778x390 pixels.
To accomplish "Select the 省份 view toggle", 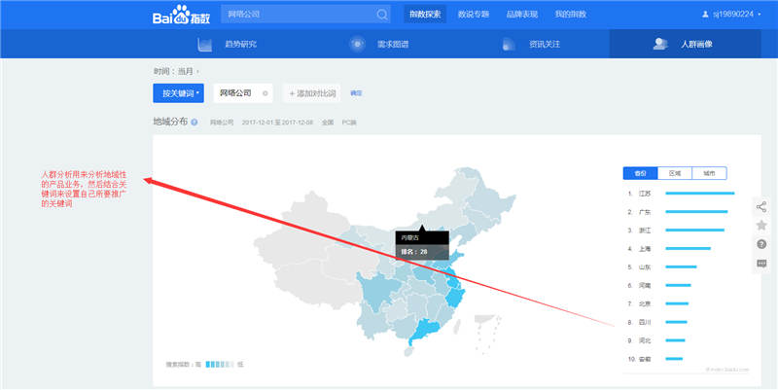I will [x=640, y=173].
